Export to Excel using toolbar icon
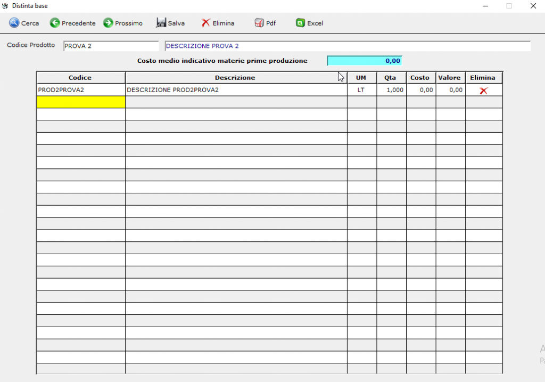Screen dimensions: 545x382 click(301, 23)
